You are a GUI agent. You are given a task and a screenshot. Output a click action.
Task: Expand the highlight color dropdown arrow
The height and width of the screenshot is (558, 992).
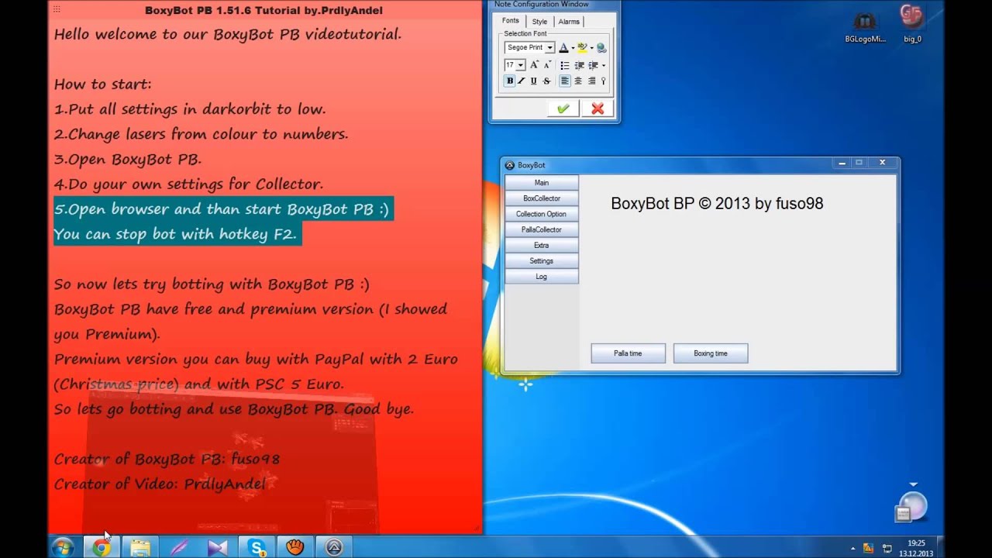point(591,48)
